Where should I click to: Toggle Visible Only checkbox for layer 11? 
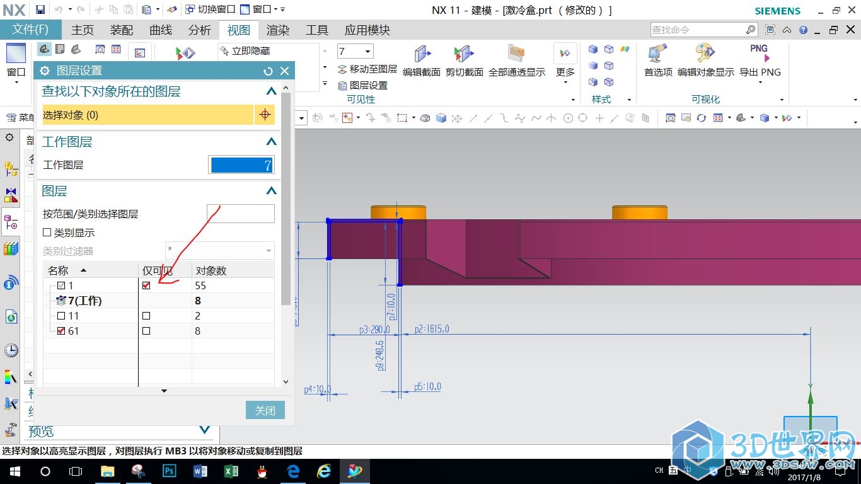tap(146, 316)
